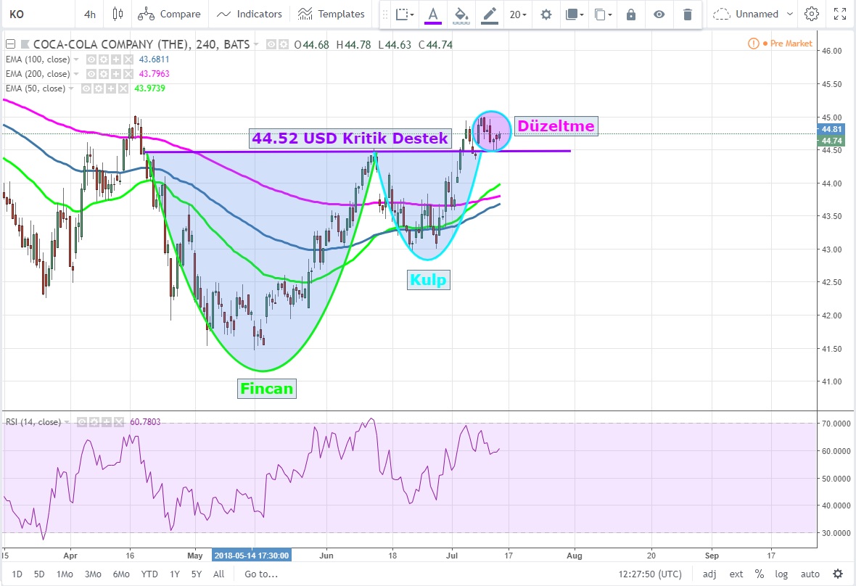Toggle log price scale
856x586 pixels.
click(x=781, y=574)
